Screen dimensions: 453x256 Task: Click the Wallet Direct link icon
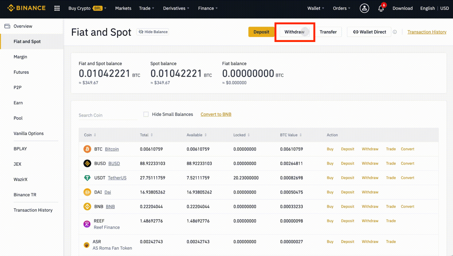coord(356,32)
